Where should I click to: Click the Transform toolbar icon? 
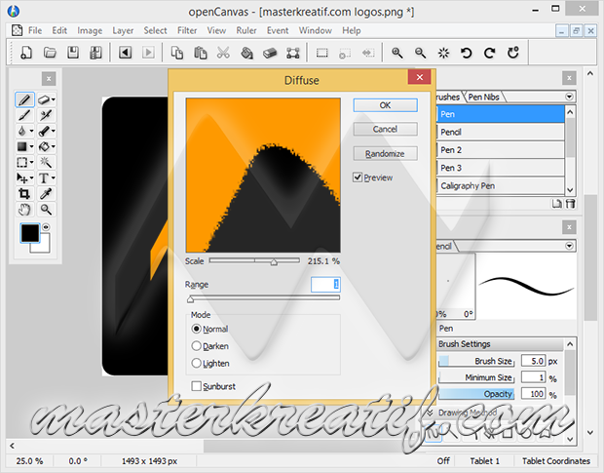click(x=293, y=53)
